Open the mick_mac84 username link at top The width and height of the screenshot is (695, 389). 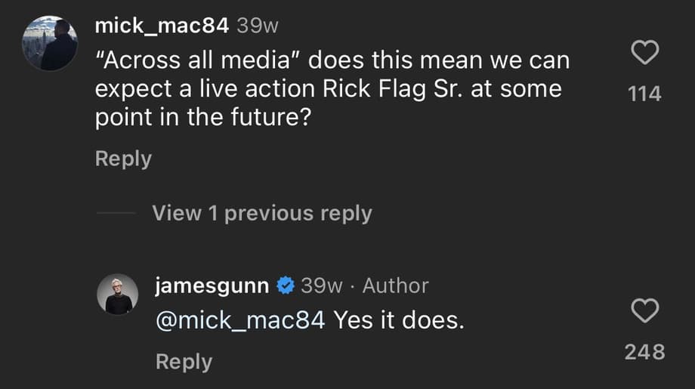162,25
